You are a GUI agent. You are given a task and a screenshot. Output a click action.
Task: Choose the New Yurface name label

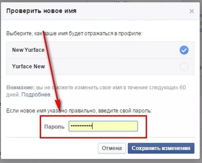28,50
